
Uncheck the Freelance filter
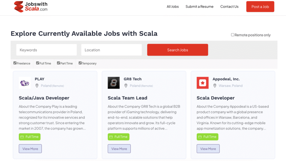click(x=15, y=63)
